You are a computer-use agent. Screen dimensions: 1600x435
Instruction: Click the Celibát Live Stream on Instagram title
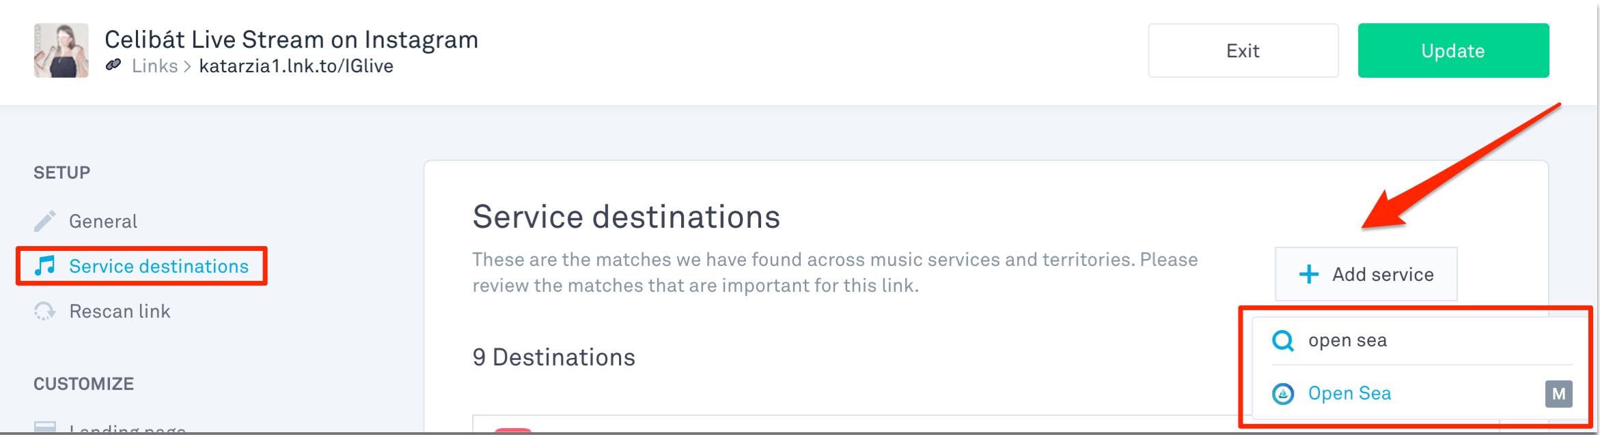click(x=291, y=40)
